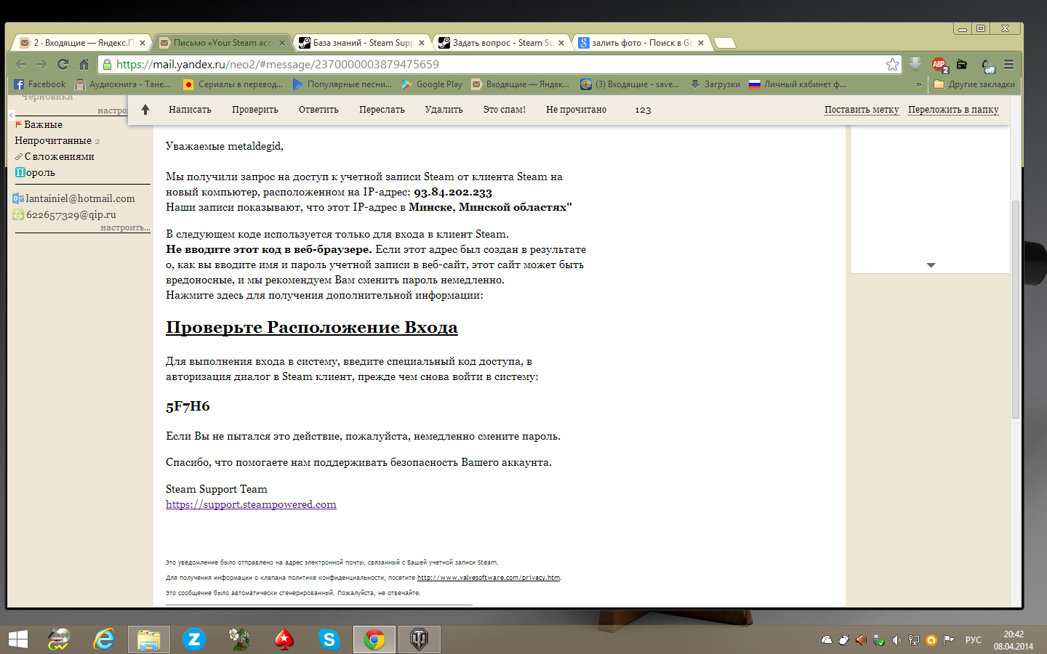1047x654 pixels.
Task: Expand the right panel down arrow
Action: point(931,265)
